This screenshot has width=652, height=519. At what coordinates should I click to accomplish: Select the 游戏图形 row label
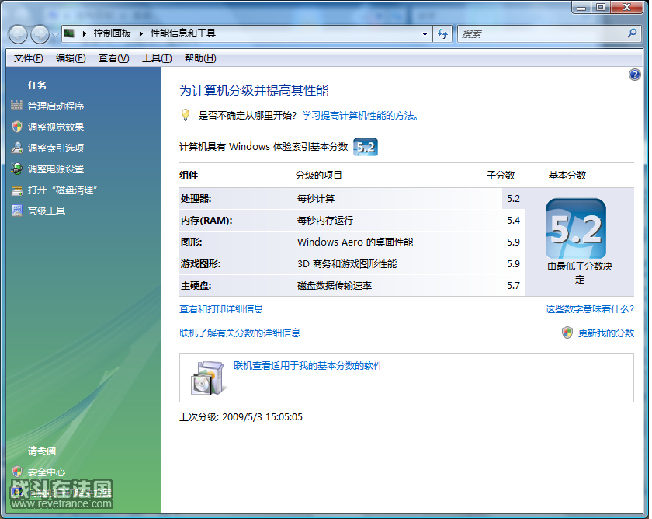tap(200, 264)
